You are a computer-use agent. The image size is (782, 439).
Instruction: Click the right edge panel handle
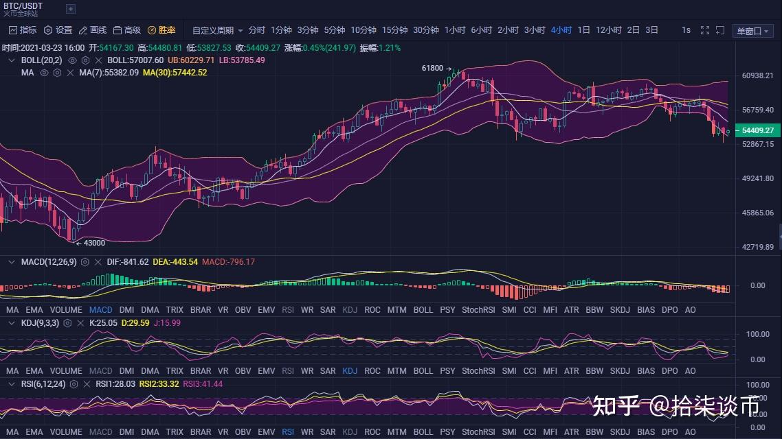[780, 237]
